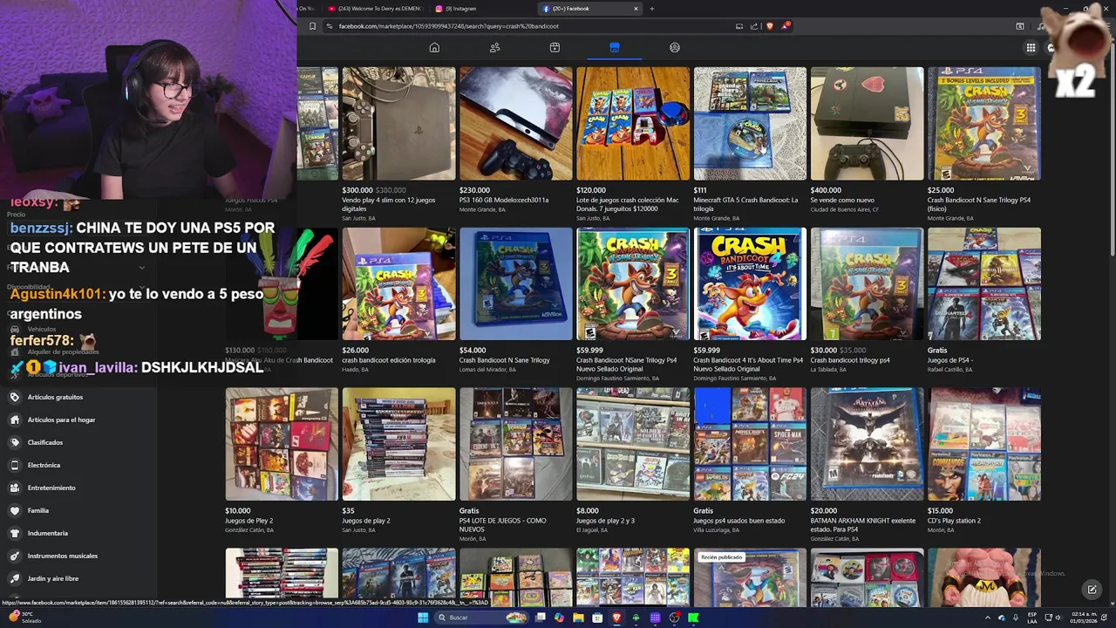Click the compose message pencil icon
1116x628 pixels.
(1092, 590)
